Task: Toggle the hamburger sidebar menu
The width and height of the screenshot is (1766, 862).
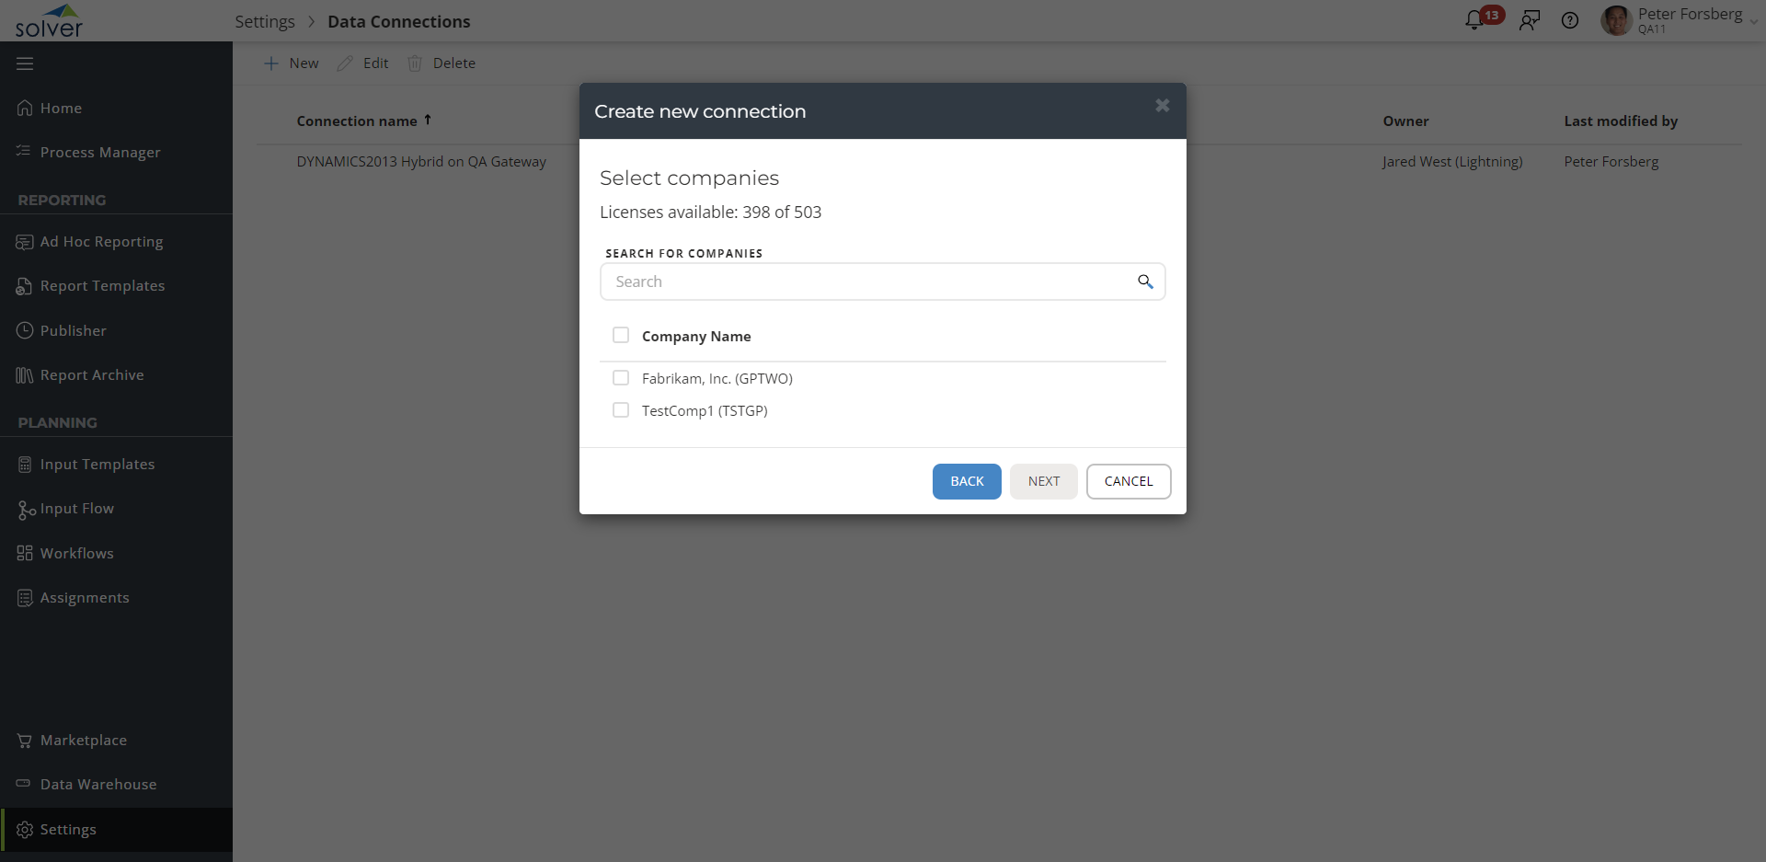Action: pos(25,63)
